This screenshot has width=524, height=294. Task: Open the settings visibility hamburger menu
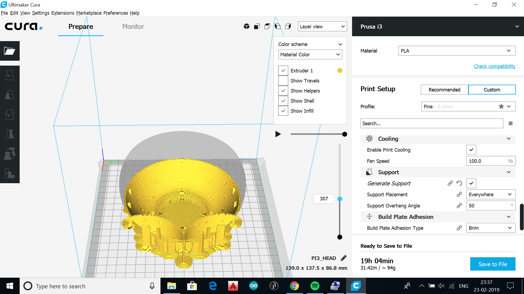click(x=510, y=123)
